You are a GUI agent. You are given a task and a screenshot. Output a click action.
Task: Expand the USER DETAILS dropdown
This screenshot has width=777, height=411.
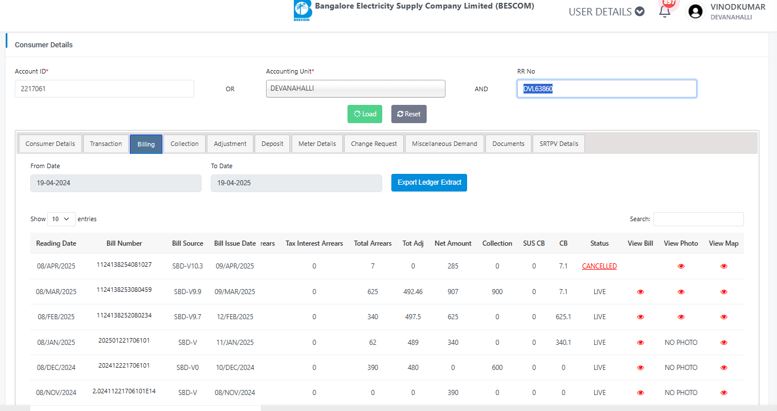click(x=606, y=11)
